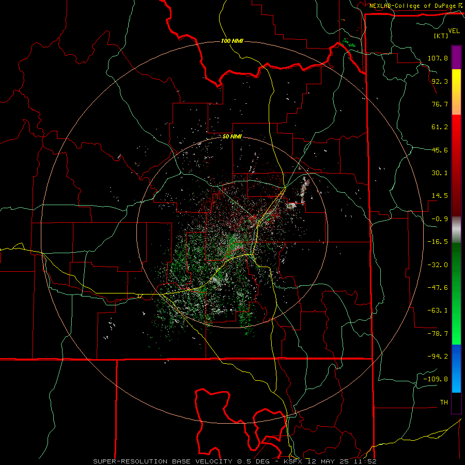Select the -78.7 velocity scale value

coord(438,334)
